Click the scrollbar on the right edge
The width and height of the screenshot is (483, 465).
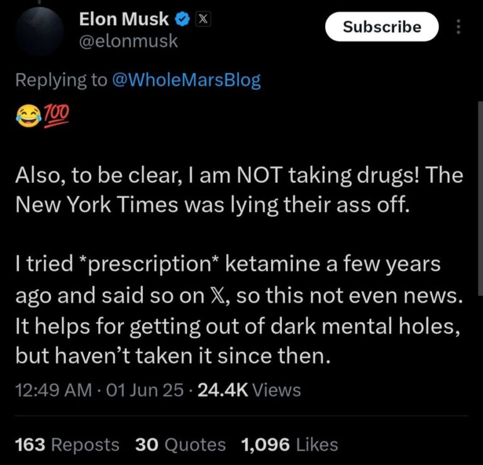click(x=480, y=189)
